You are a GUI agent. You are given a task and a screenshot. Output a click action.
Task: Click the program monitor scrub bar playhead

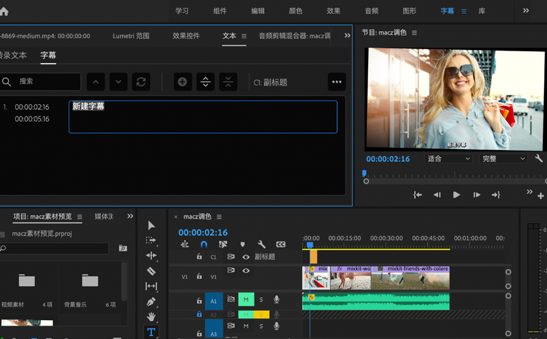(364, 173)
